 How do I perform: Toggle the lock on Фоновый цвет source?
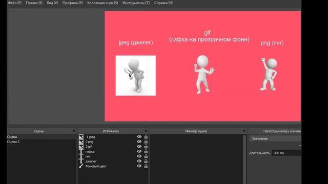[x=146, y=166]
